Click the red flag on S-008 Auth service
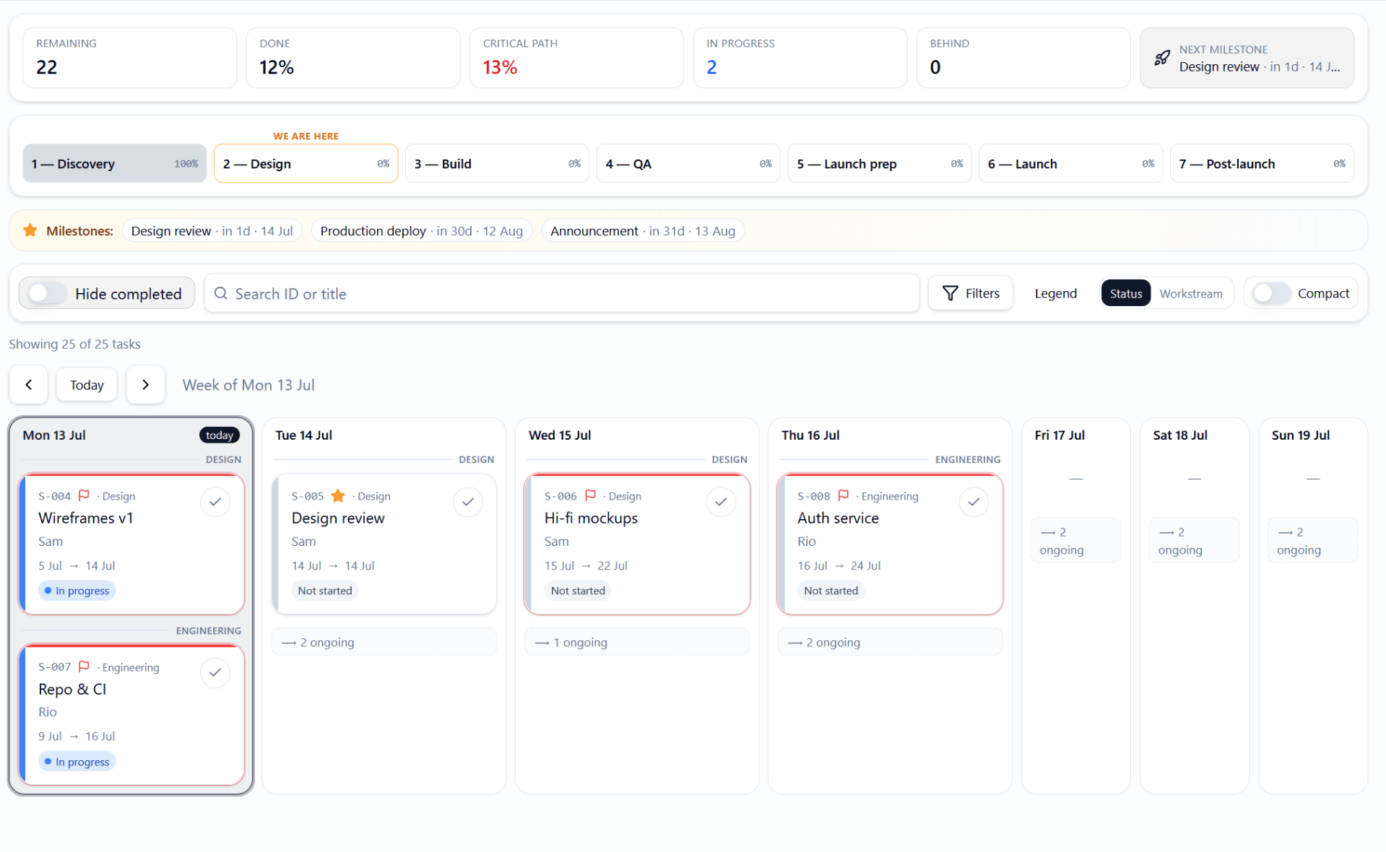The width and height of the screenshot is (1386, 852). (843, 495)
